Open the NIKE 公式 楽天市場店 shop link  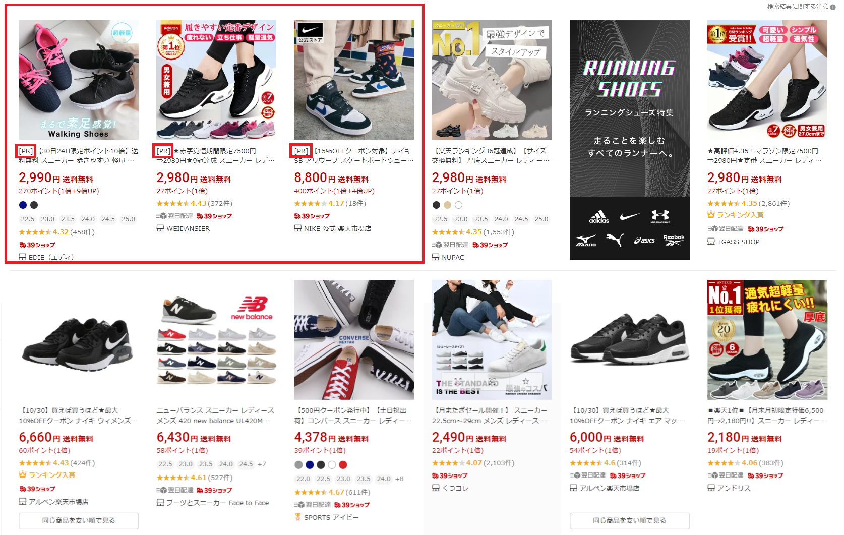coord(337,228)
